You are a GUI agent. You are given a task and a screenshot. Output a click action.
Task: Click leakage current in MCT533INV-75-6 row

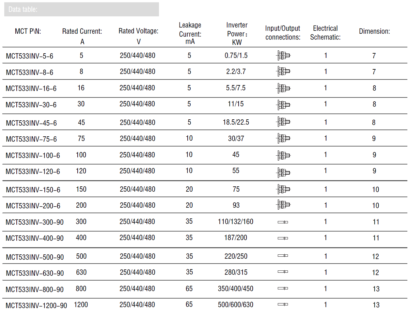(x=189, y=138)
